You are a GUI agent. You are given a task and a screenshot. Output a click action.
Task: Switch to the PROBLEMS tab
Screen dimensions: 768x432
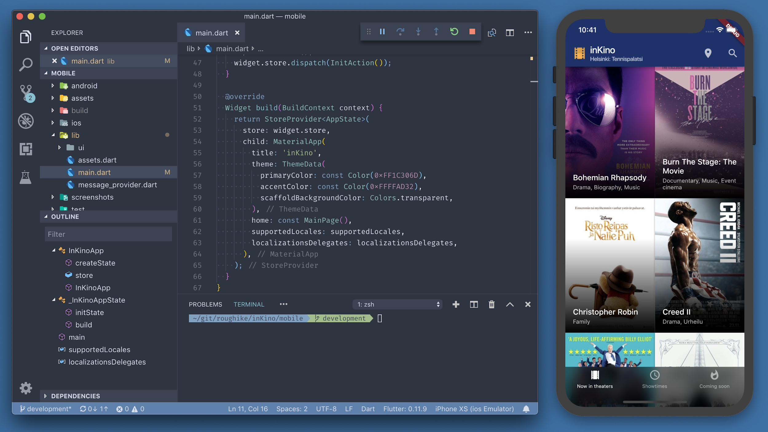205,304
